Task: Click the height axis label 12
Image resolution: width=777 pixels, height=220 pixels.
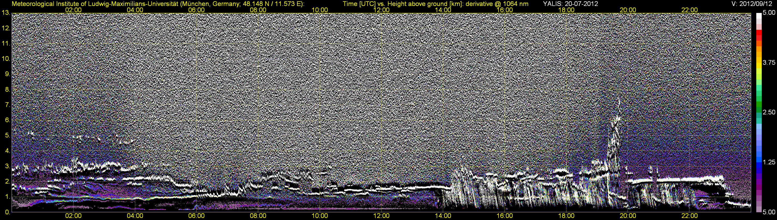Action: pyautogui.click(x=5, y=28)
